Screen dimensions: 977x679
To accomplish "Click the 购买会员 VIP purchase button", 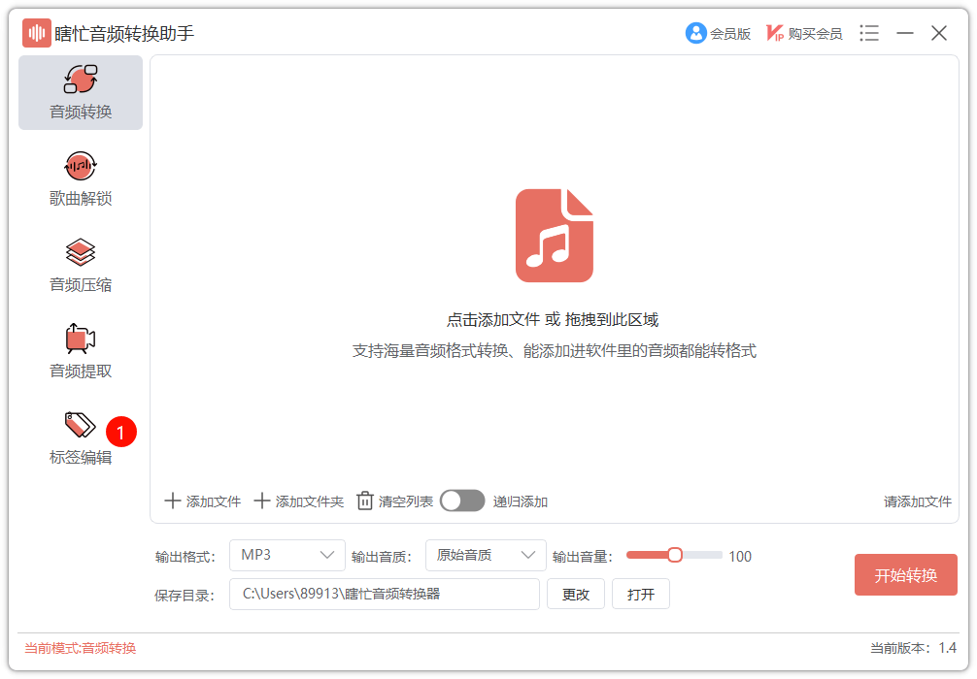I will [804, 33].
